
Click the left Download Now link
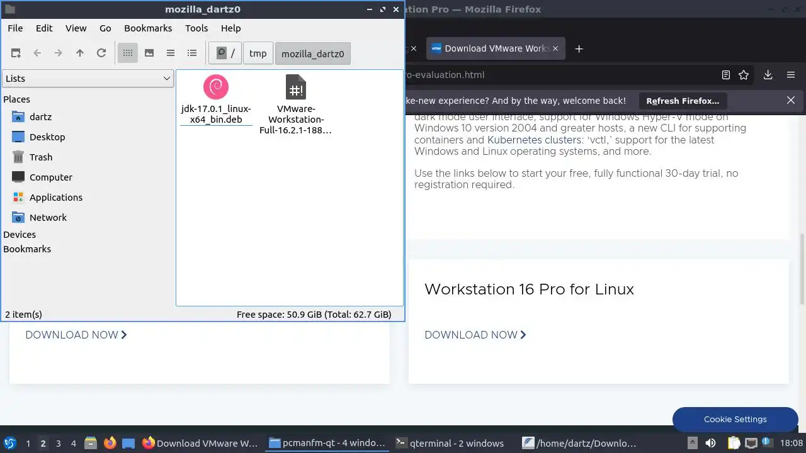76,335
